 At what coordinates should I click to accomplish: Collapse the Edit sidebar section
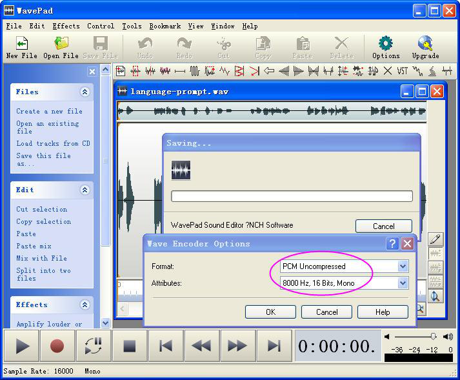[x=85, y=190]
